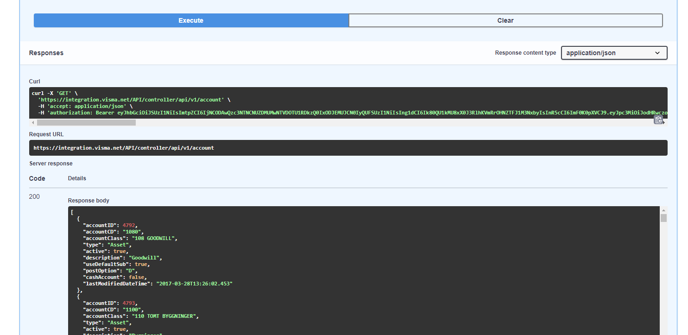
Task: Click the horizontal scrollbar track right of thumb
Action: pyautogui.click(x=371, y=123)
